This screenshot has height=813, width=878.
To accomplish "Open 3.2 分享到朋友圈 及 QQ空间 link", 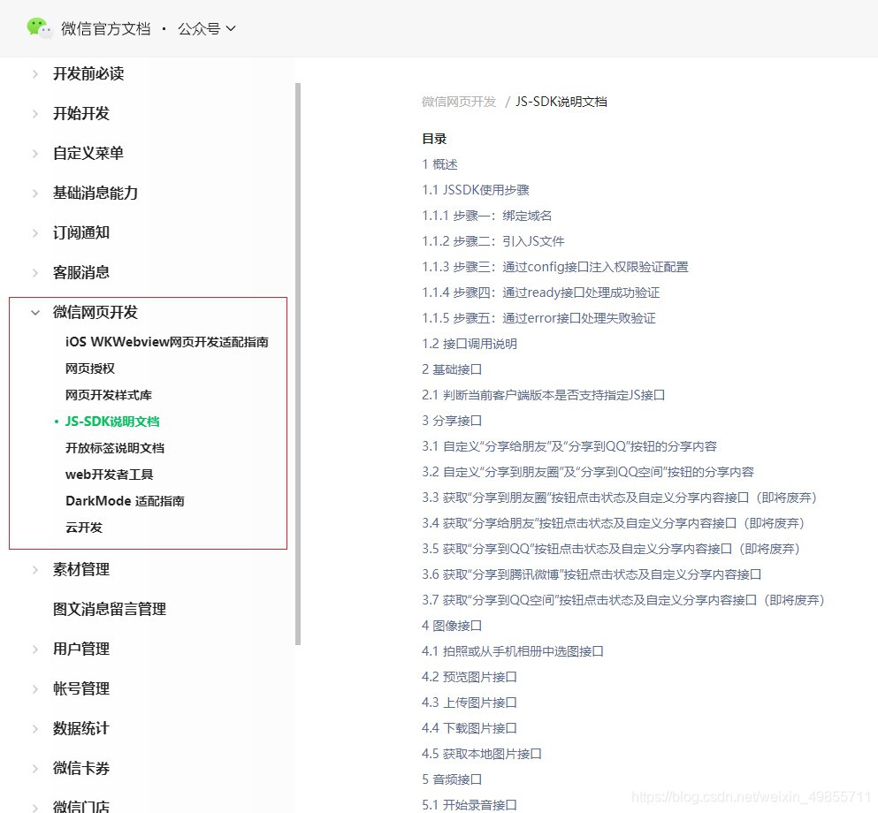I will point(588,472).
